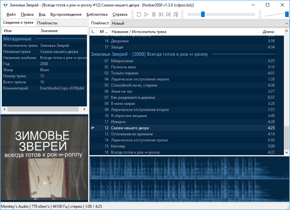Click the Всего треков metadata row

click(44, 82)
